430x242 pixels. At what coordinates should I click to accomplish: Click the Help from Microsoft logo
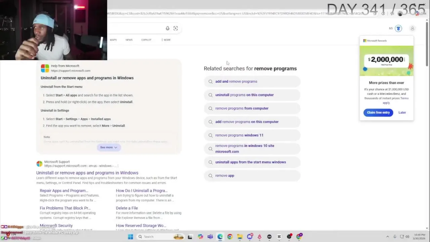pyautogui.click(x=45, y=68)
